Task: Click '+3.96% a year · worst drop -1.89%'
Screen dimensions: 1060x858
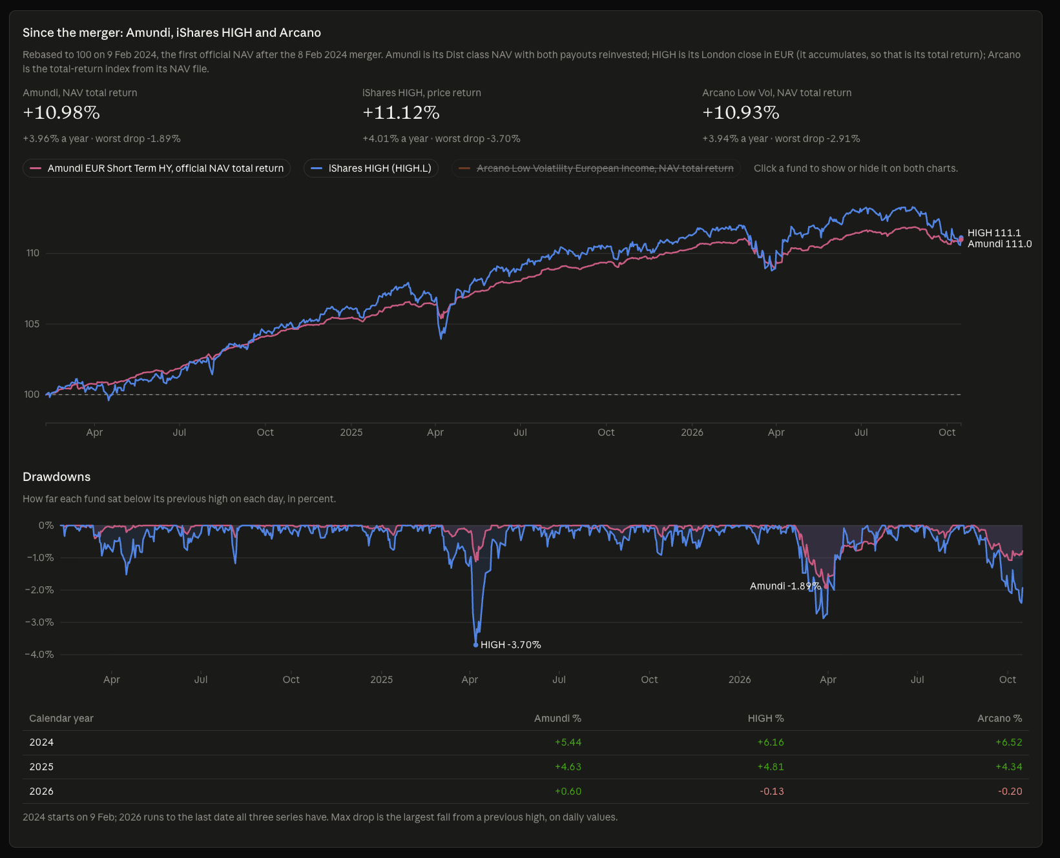Action: 101,139
